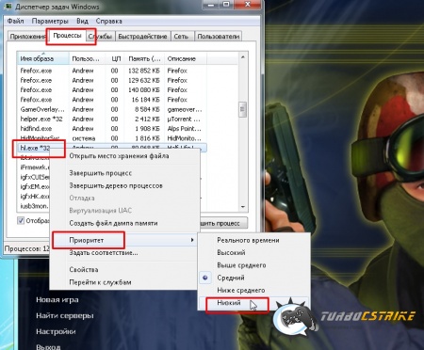
Task: Open the Вид menu
Action: click(82, 21)
